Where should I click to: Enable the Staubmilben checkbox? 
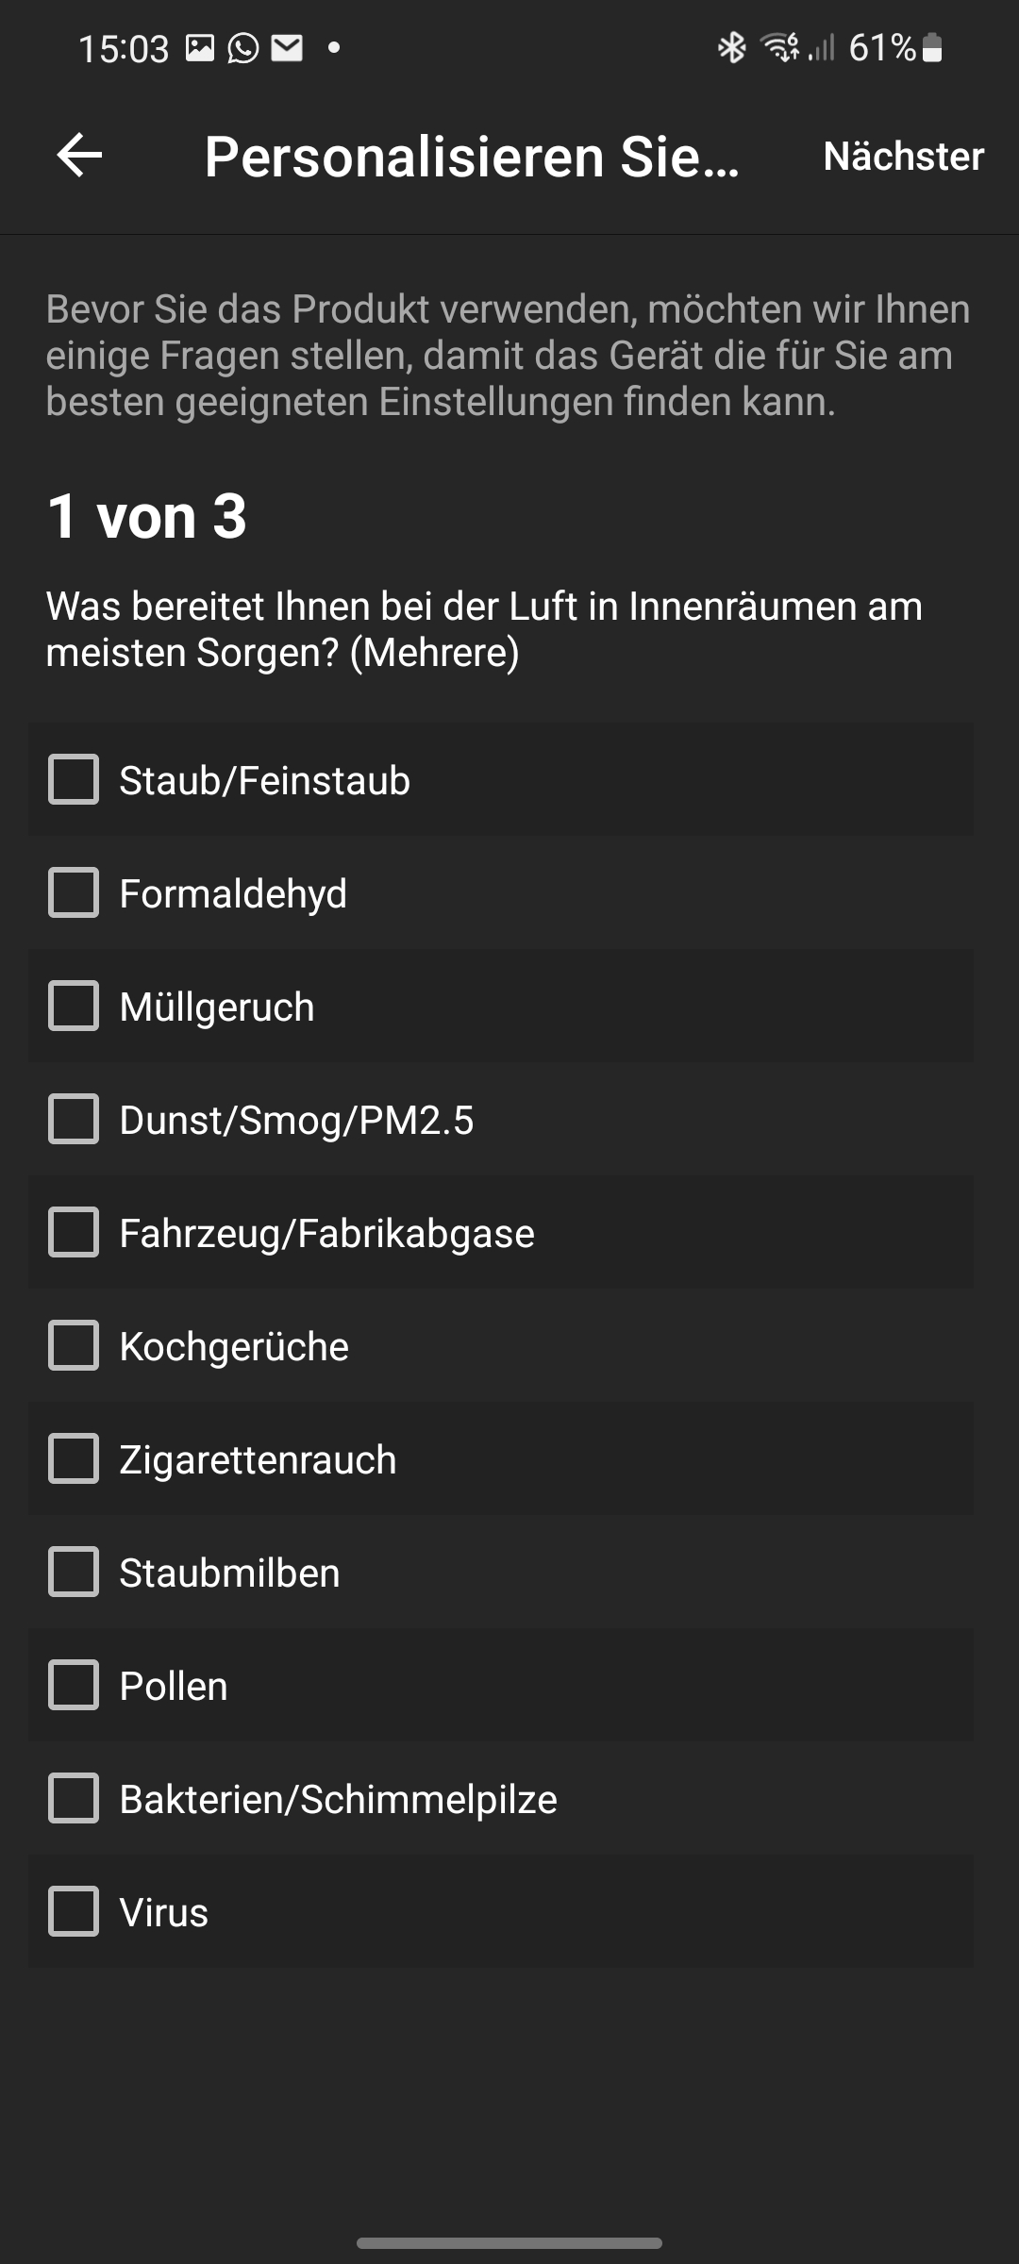pos(74,1573)
